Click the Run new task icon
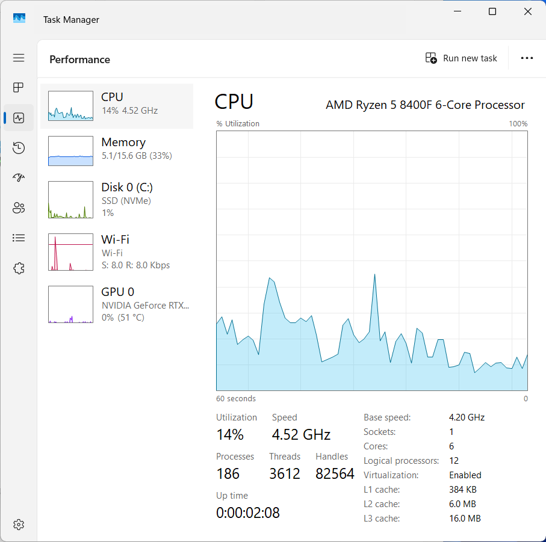Image resolution: width=546 pixels, height=542 pixels. pyautogui.click(x=431, y=58)
